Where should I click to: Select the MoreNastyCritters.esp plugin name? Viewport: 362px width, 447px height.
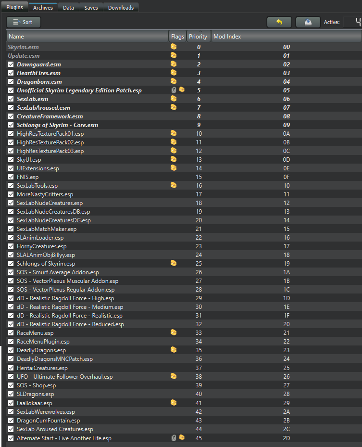tap(45, 194)
